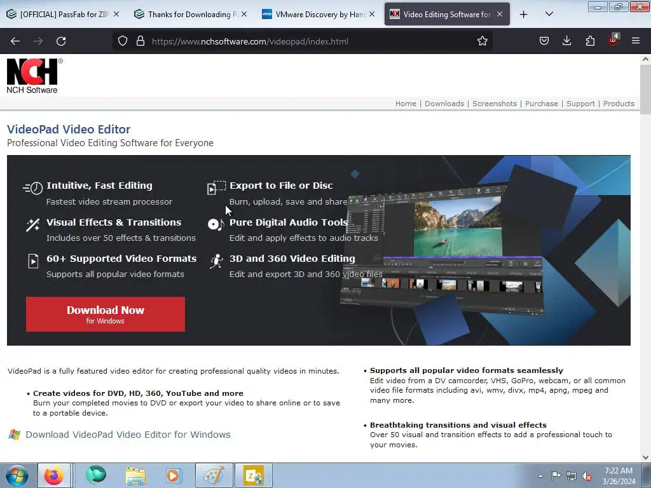Click the Supported Video Formats file icon

coord(33,261)
